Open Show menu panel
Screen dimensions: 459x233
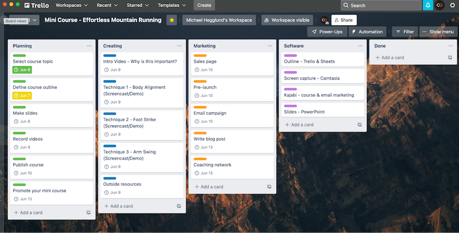coord(438,32)
